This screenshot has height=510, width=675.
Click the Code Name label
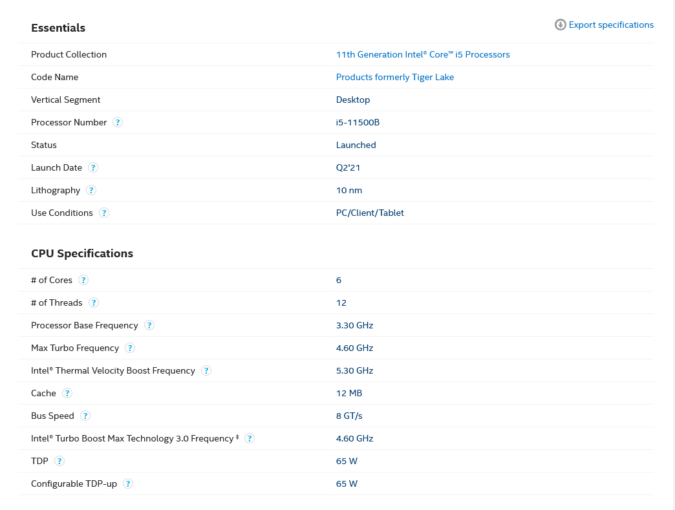[55, 77]
